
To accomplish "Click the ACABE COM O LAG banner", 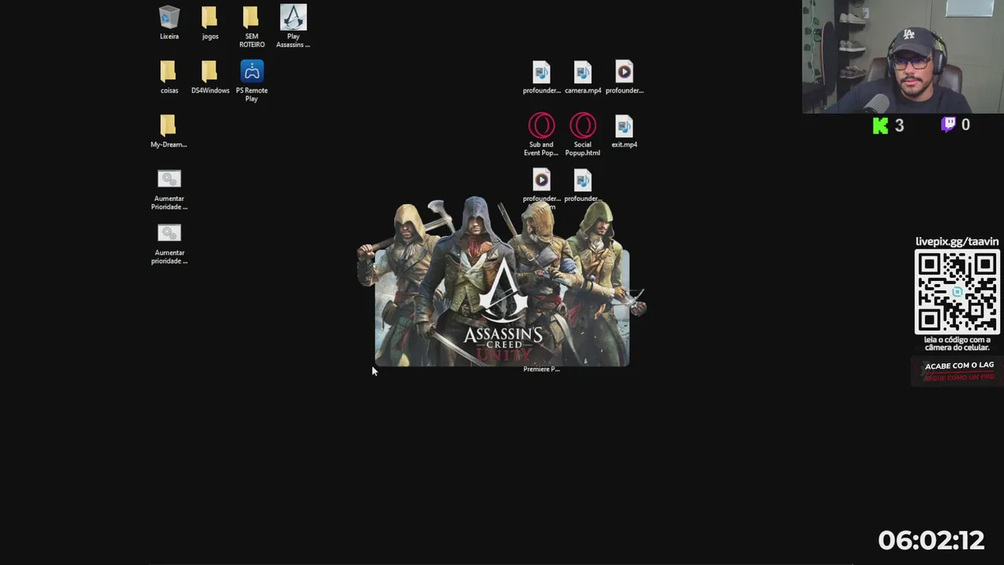I will [x=958, y=371].
